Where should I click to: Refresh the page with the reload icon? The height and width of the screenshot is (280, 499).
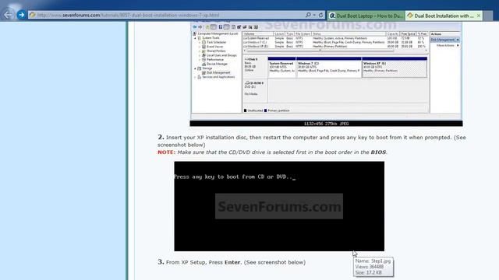click(x=320, y=15)
